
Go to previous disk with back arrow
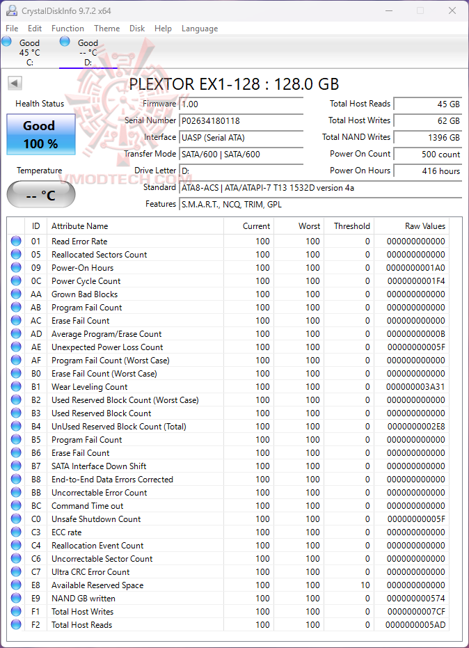coord(15,84)
